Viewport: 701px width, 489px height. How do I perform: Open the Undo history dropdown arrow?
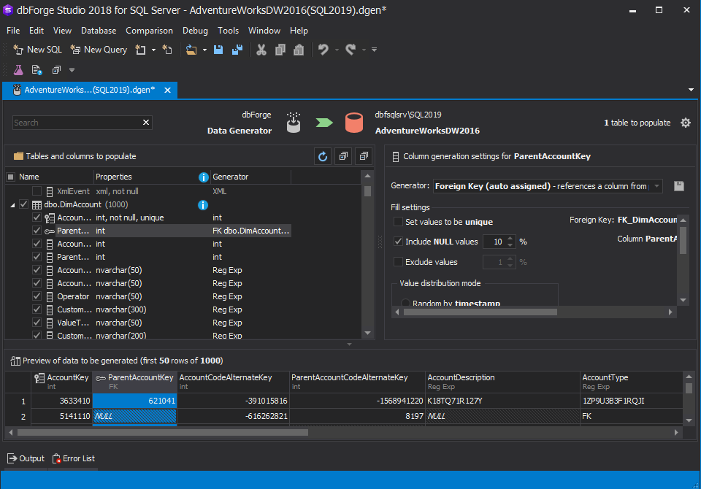[337, 50]
